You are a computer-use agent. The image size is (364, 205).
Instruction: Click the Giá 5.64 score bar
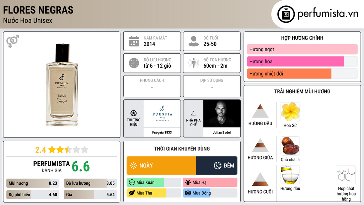90,195
